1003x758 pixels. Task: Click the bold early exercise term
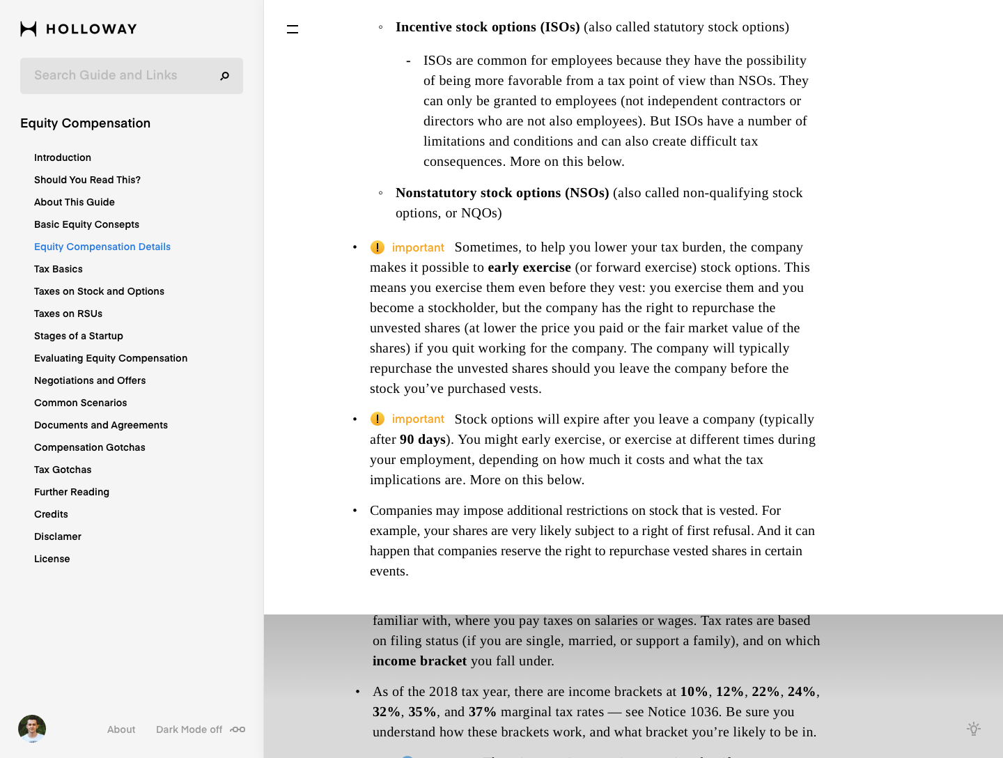[529, 268]
